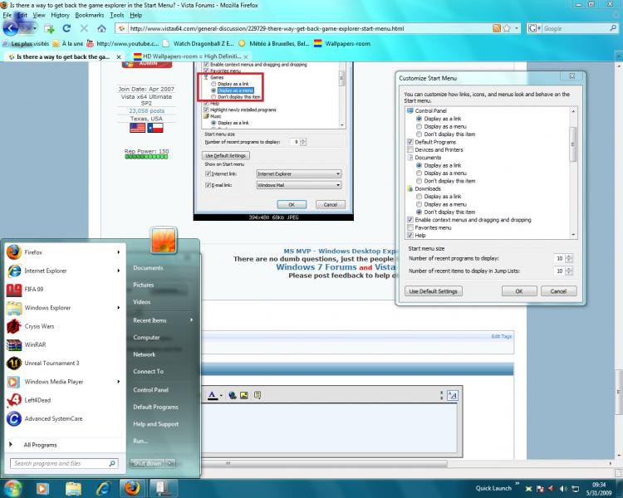The height and width of the screenshot is (498, 623).
Task: Reload the page with the refresh icon
Action: pyautogui.click(x=66, y=28)
